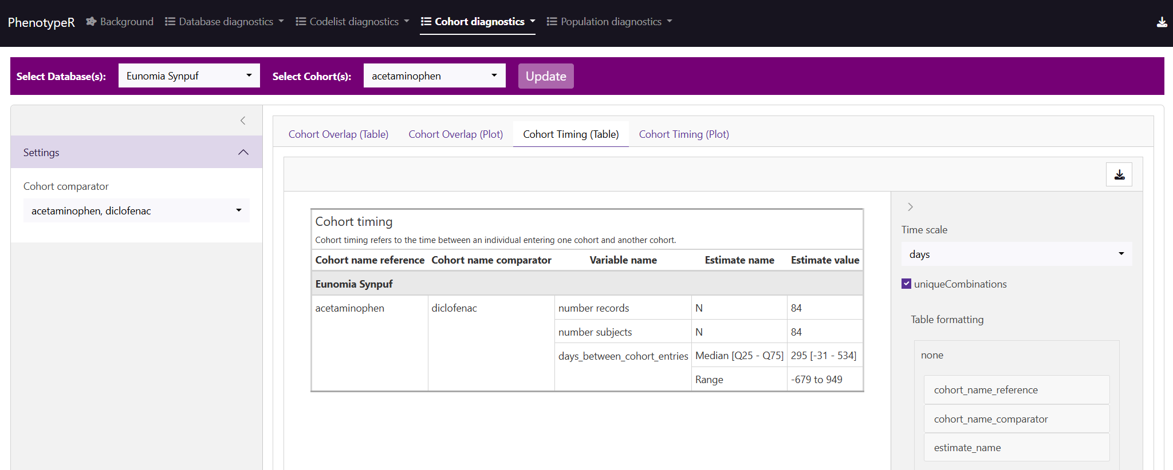Click the PhenotypeR brand logo
Screen dimensions: 1173x470
coord(41,22)
